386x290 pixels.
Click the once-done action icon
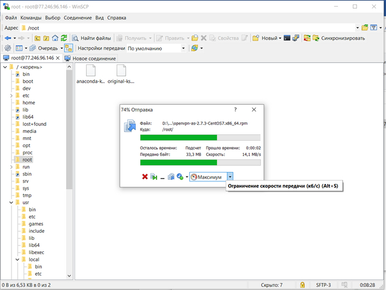pos(180,177)
